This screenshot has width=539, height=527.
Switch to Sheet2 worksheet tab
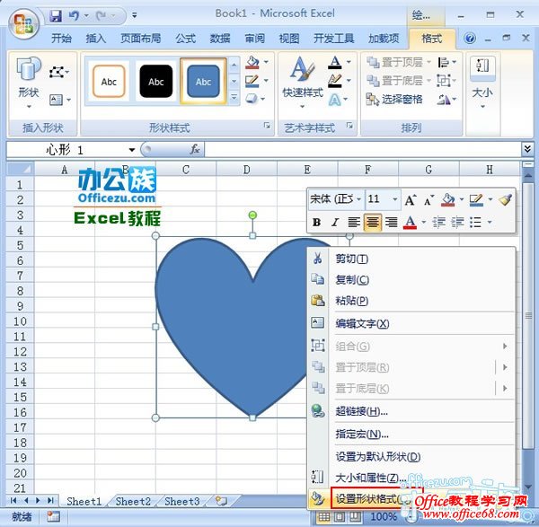coord(133,501)
